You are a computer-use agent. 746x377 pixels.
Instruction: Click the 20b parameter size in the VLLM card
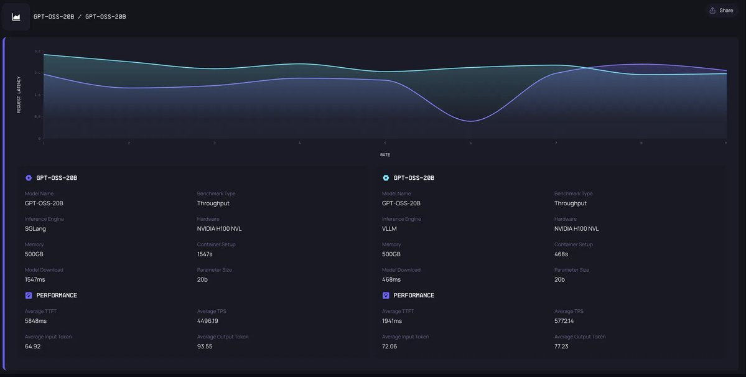[559, 279]
